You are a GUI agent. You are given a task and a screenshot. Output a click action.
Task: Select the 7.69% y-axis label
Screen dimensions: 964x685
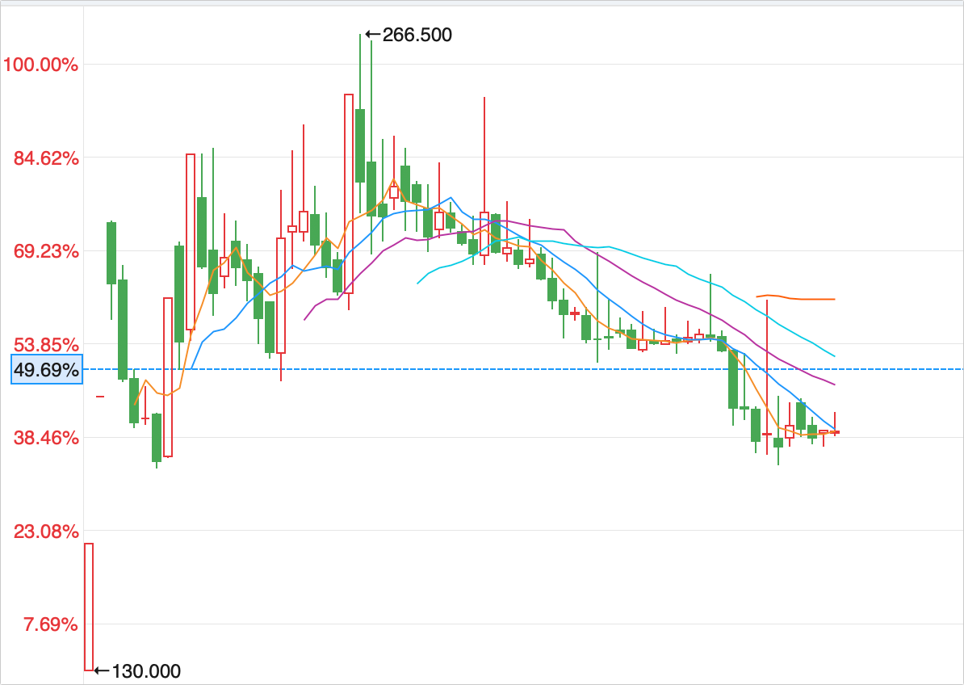(x=47, y=624)
